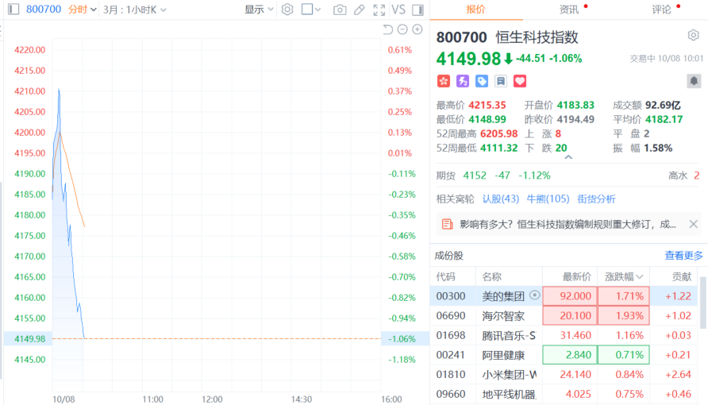
Task: Click the 代码 column header
Action: 445,277
